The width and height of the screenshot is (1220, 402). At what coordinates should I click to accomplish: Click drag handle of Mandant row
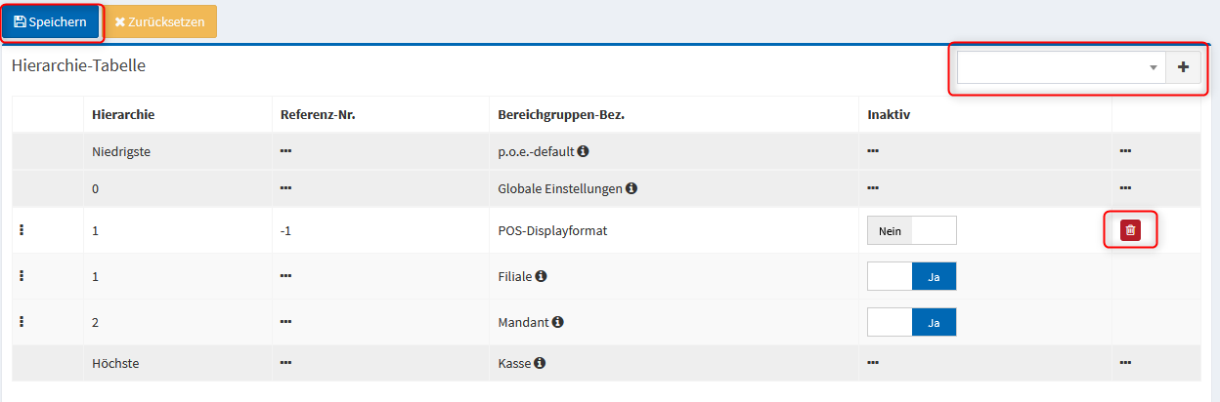tap(22, 321)
